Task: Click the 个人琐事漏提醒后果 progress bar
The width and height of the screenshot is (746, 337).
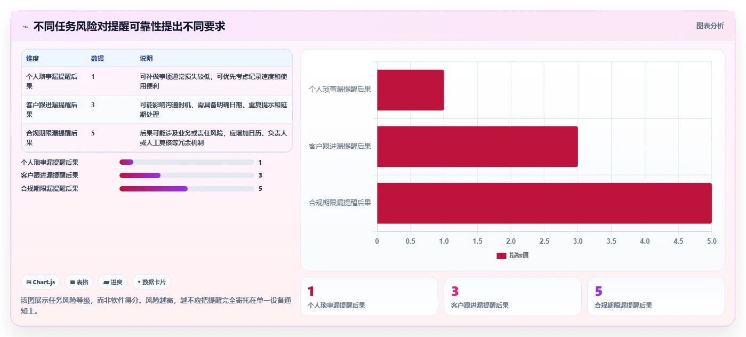Action: [x=187, y=162]
